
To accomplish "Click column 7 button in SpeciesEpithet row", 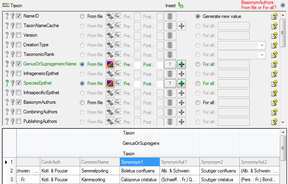I will tap(170, 83).
